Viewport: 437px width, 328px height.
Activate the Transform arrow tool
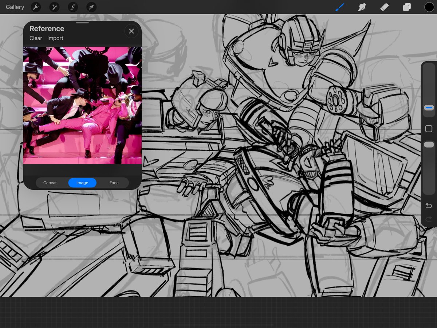[x=91, y=7]
